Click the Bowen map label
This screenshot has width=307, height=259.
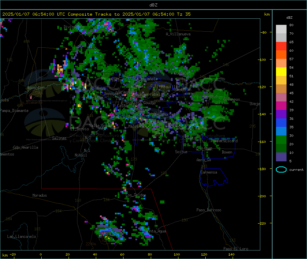click(x=227, y=152)
